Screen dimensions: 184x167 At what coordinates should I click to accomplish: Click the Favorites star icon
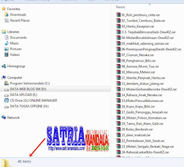click(x=4, y=9)
